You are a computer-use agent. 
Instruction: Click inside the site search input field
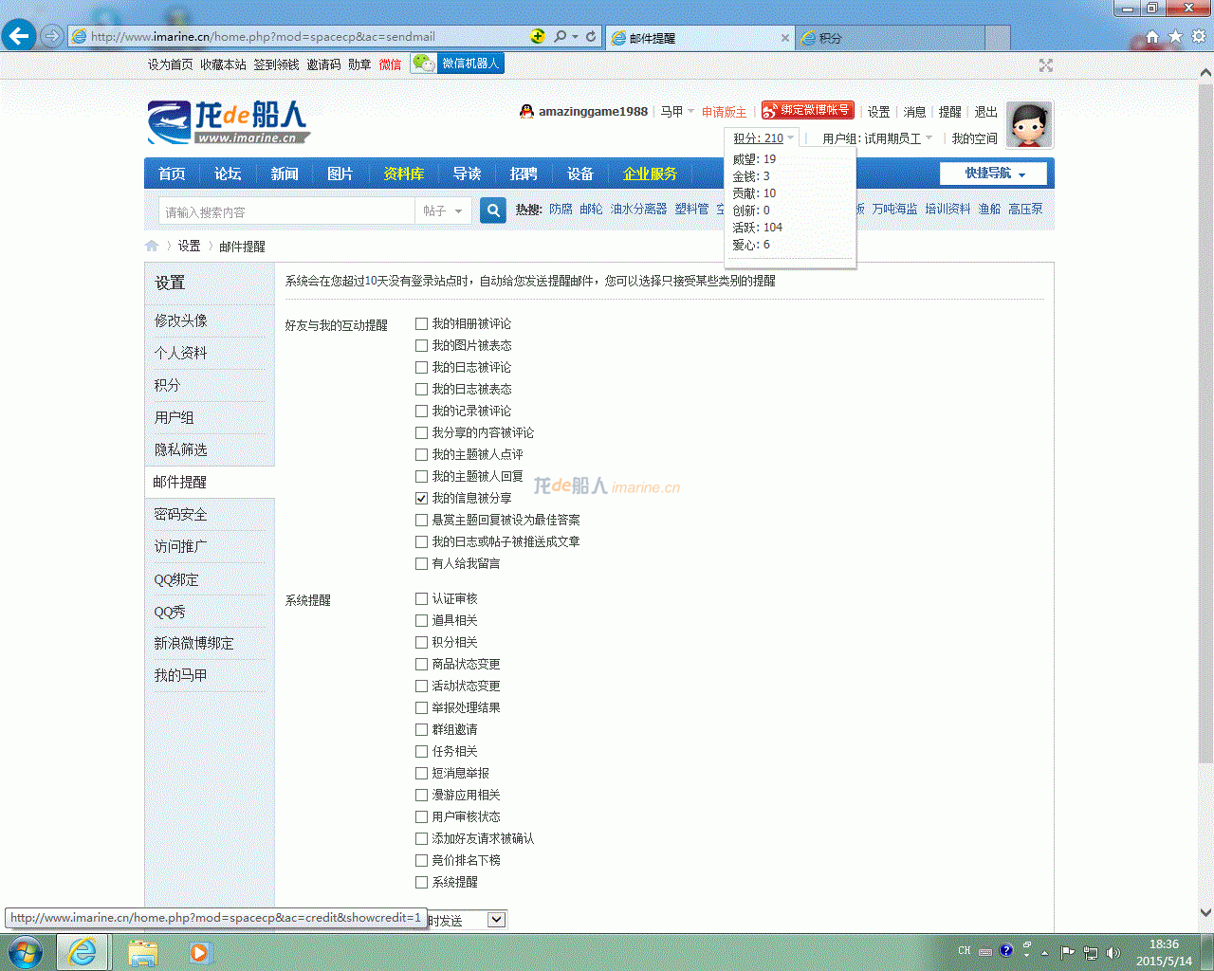[x=286, y=211]
